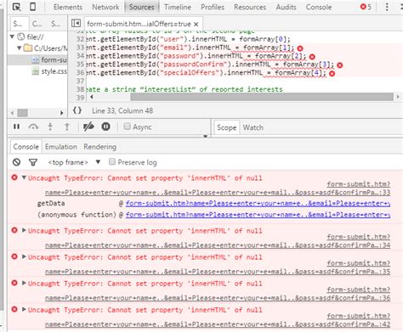This screenshot has height=332, width=403.
Task: Clear the console log icon
Action: click(x=16, y=162)
